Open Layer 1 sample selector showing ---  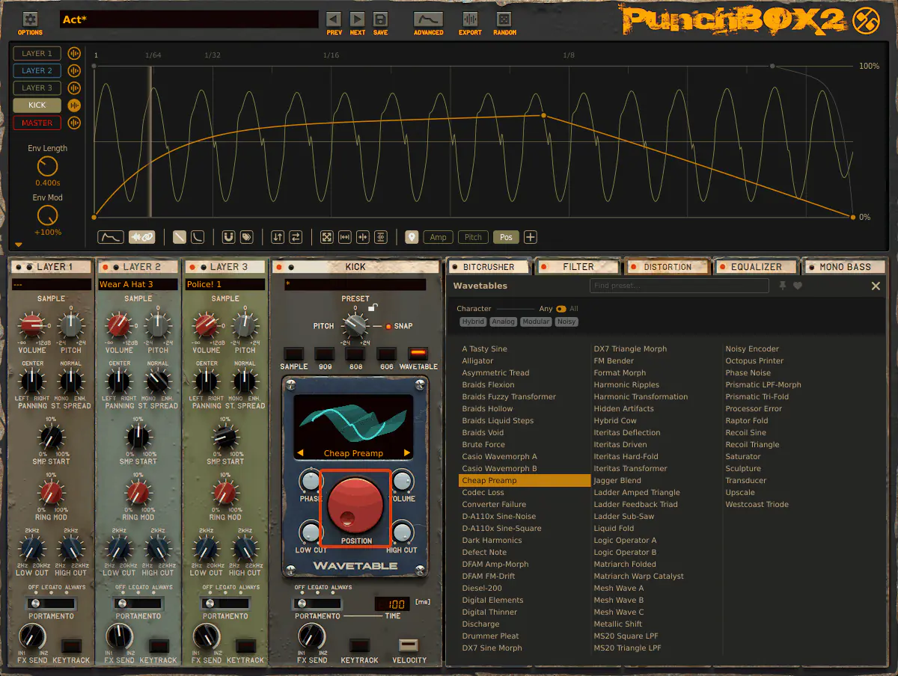coord(51,285)
